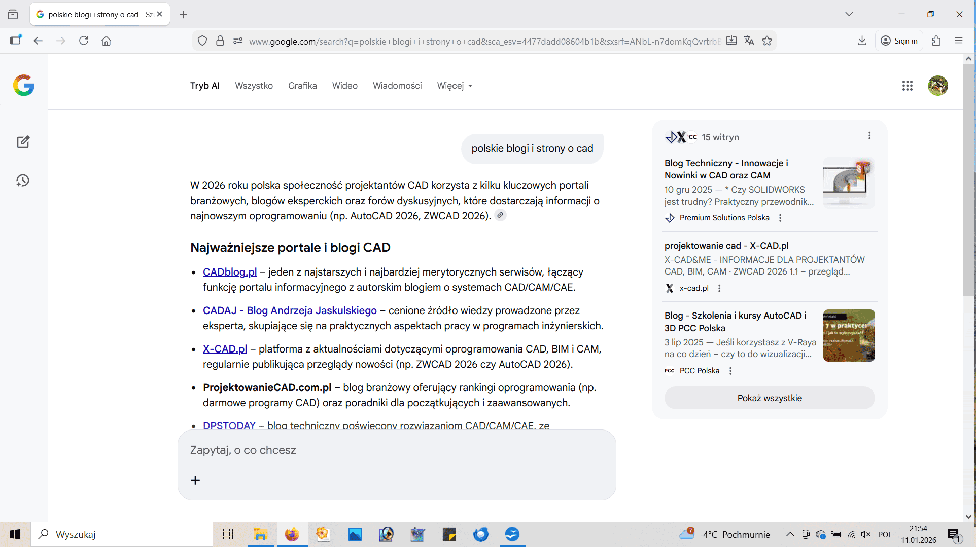Switch to the Wiadomości tab
Viewport: 976px width, 547px height.
click(x=397, y=86)
